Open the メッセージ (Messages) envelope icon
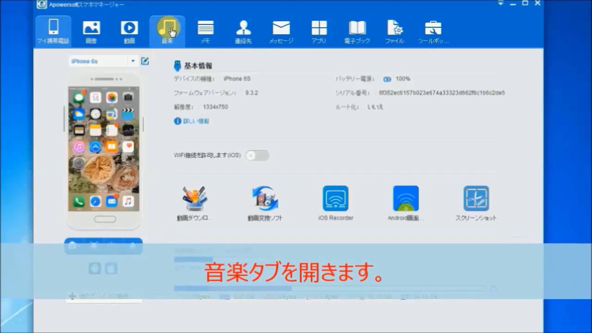 [281, 28]
